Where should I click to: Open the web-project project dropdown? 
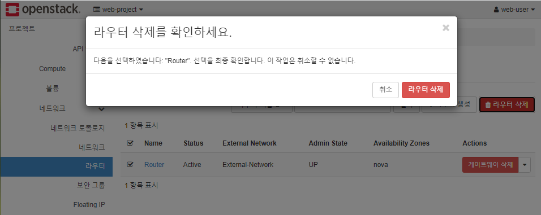(118, 10)
